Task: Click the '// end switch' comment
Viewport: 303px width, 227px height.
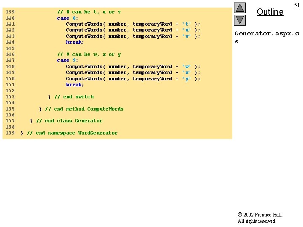Action: tap(74, 97)
